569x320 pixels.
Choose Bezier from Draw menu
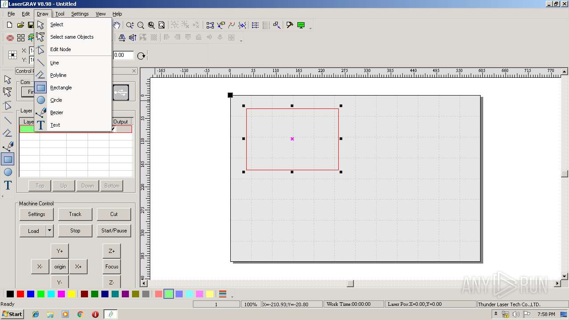coord(73,112)
